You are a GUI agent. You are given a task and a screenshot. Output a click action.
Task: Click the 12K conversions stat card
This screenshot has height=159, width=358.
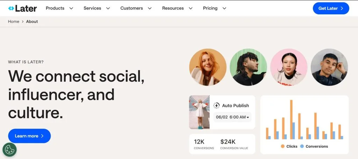[x=204, y=144]
